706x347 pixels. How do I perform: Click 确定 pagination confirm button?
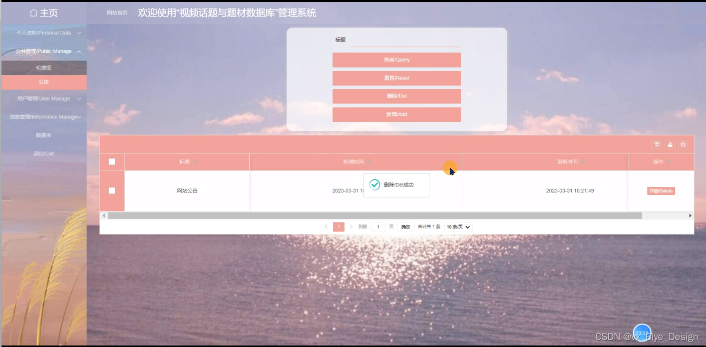(406, 227)
